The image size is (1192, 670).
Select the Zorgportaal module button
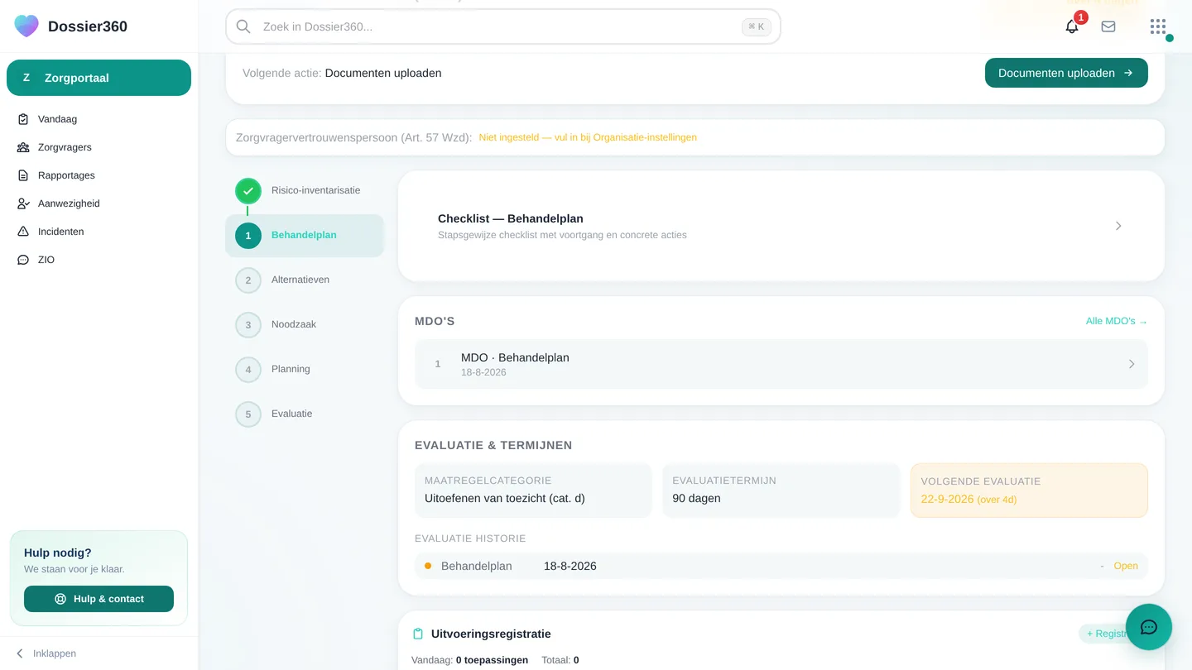[x=99, y=78]
